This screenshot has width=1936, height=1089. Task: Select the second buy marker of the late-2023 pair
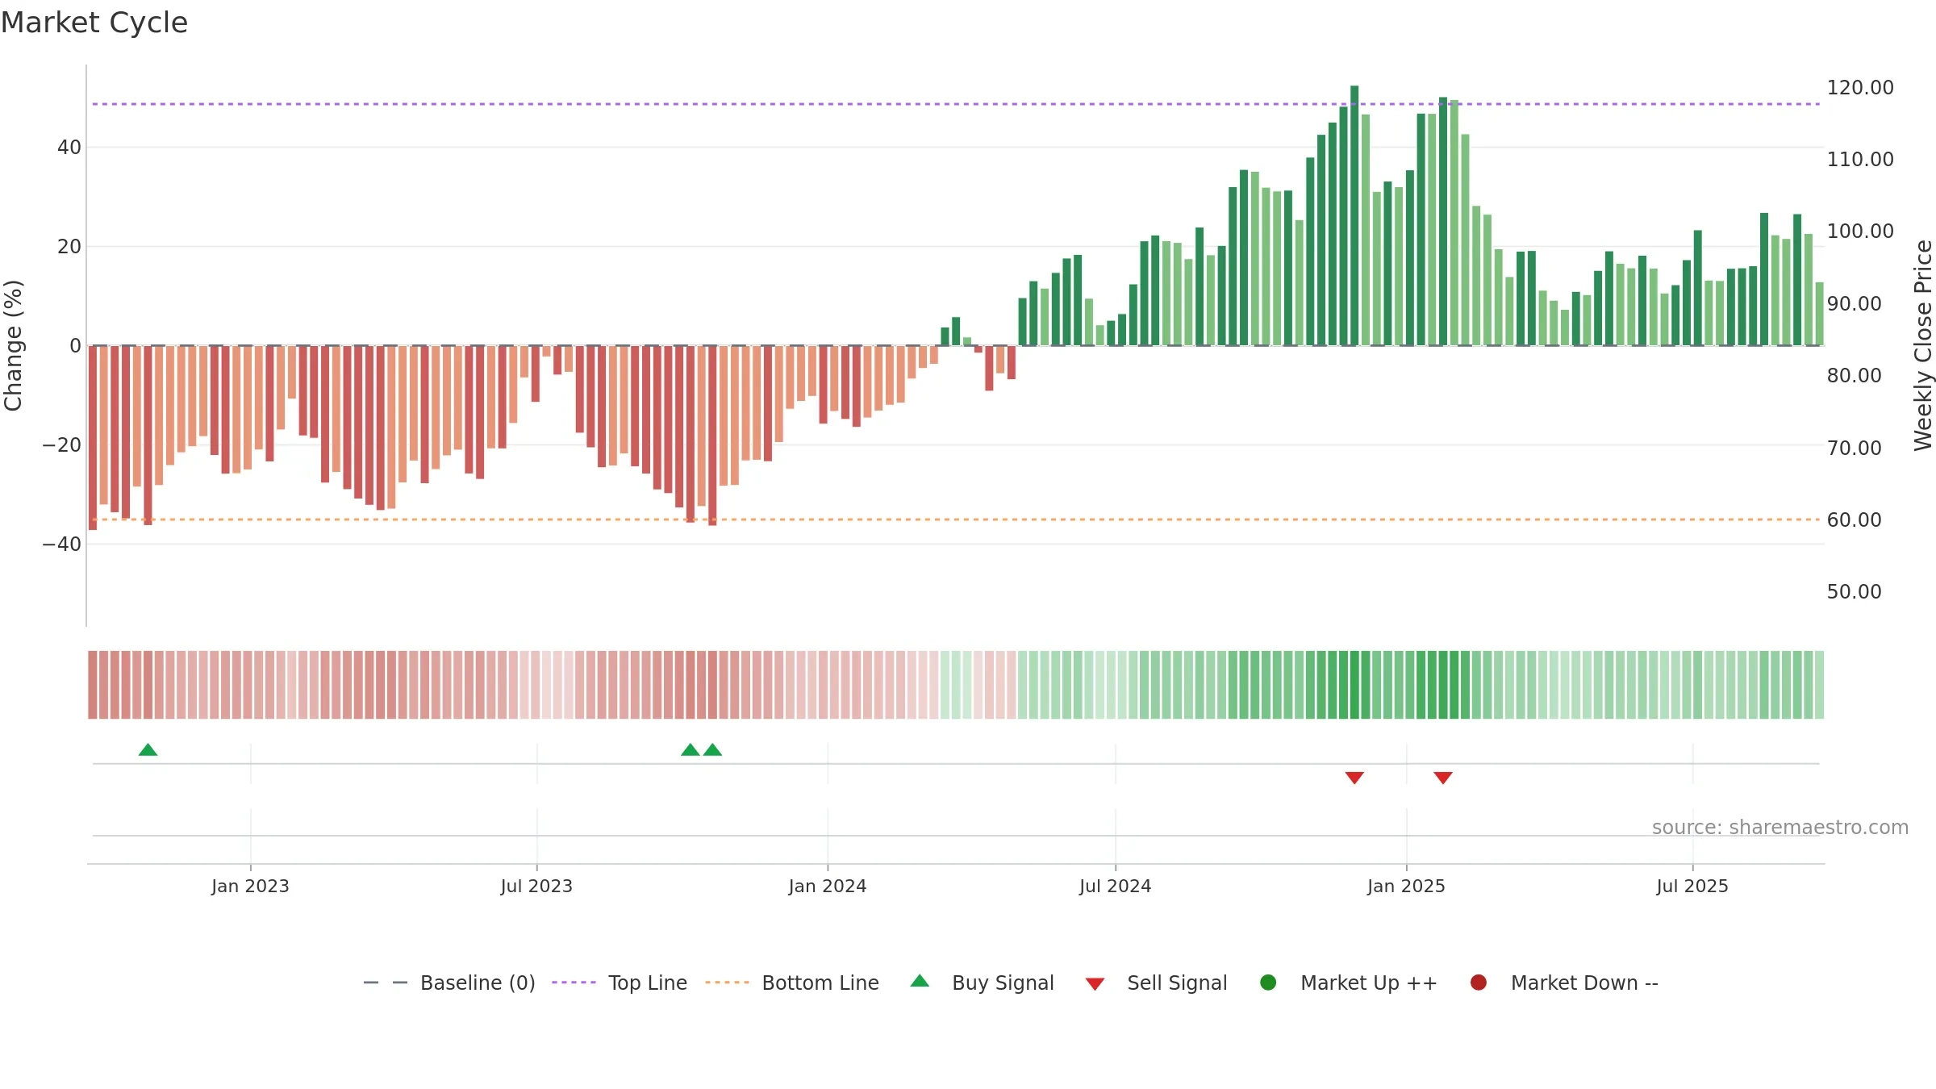click(712, 750)
